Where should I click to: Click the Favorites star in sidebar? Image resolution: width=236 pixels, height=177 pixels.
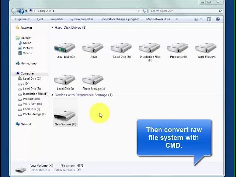pos(18,28)
